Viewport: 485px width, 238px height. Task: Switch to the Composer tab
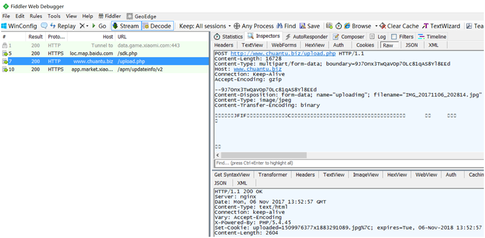(x=349, y=36)
